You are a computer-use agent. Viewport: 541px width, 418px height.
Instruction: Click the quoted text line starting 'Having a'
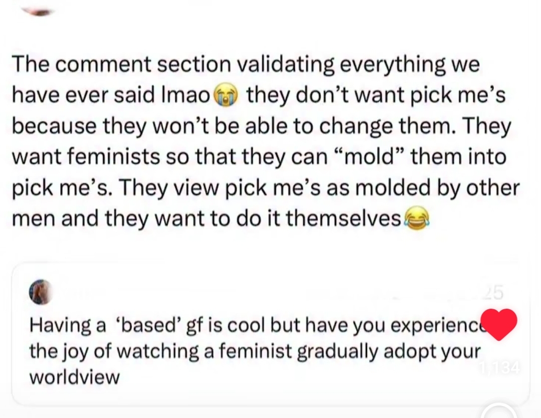click(259, 325)
